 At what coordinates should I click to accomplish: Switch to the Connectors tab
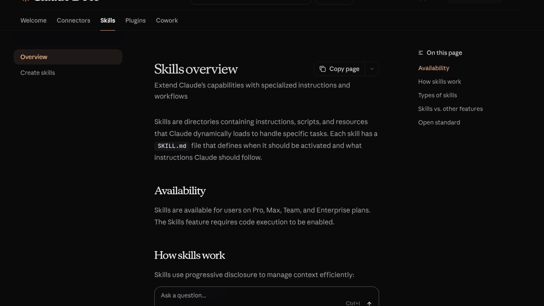pos(73,20)
